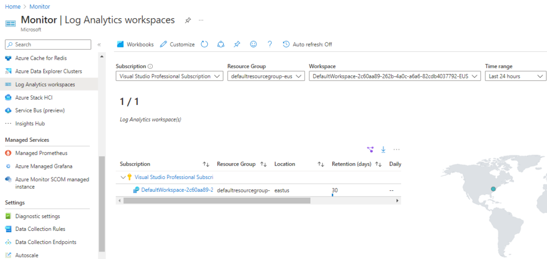
Task: Open the Visual Studio Professional Subscription link
Action: pos(174,177)
